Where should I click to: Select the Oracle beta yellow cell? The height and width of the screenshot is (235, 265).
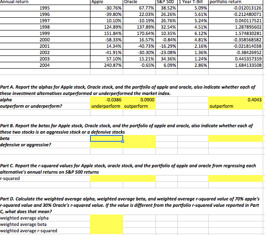tap(139, 139)
